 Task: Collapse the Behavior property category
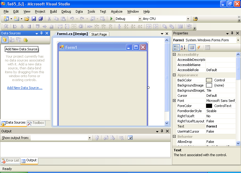click(x=174, y=137)
